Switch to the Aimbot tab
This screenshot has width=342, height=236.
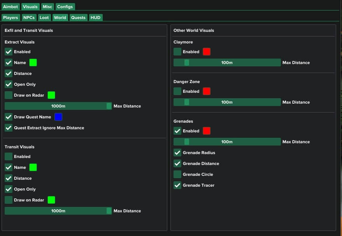[11, 7]
